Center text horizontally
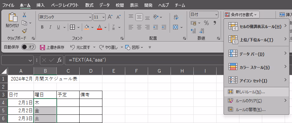This screenshot has height=123, width=292. (x=139, y=27)
